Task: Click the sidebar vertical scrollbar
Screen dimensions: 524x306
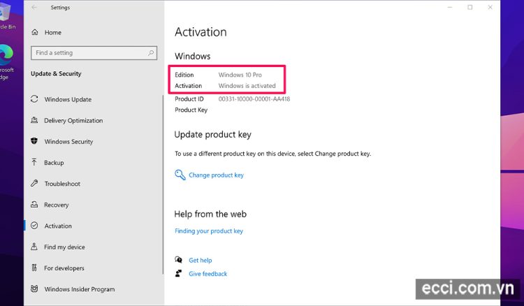Action: 163,184
